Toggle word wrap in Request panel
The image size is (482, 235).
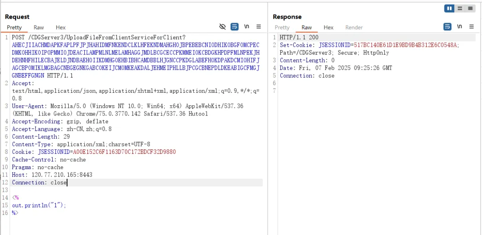234,27
